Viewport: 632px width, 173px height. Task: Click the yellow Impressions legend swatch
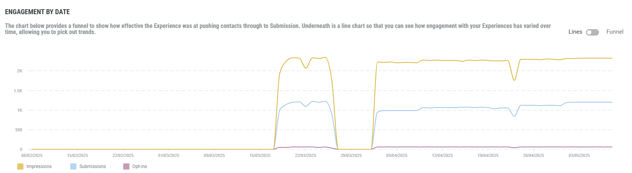click(x=20, y=166)
